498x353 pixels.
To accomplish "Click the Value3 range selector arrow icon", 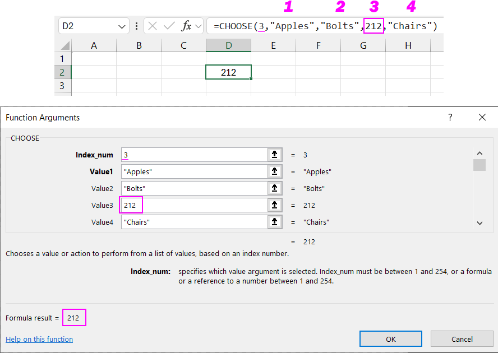I will pyautogui.click(x=274, y=206).
